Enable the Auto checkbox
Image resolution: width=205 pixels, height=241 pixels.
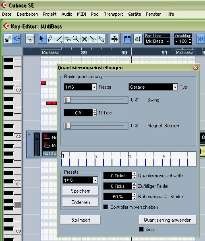tap(141, 229)
